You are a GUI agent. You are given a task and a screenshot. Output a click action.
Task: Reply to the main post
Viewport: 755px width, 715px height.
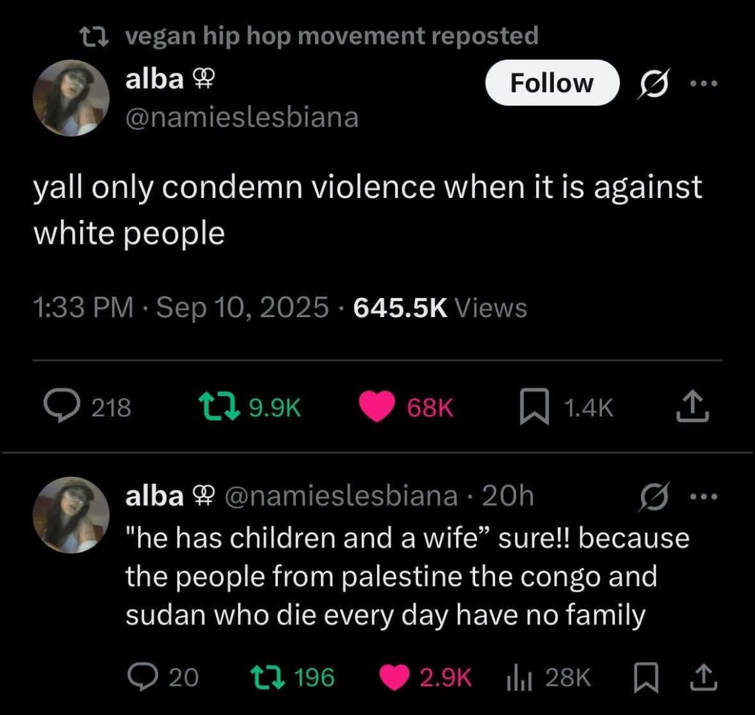pyautogui.click(x=87, y=407)
